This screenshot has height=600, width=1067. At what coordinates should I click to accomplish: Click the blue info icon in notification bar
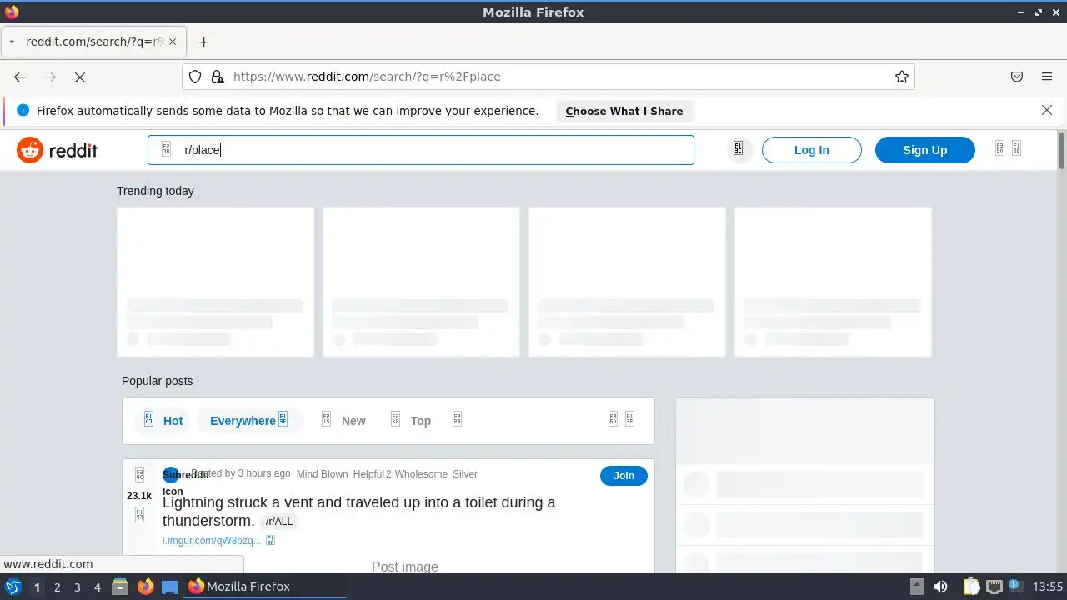[x=23, y=110]
